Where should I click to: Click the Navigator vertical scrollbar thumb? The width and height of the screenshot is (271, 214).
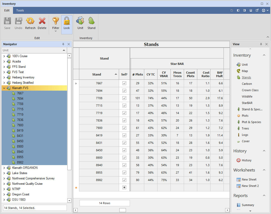pyautogui.click(x=69, y=114)
